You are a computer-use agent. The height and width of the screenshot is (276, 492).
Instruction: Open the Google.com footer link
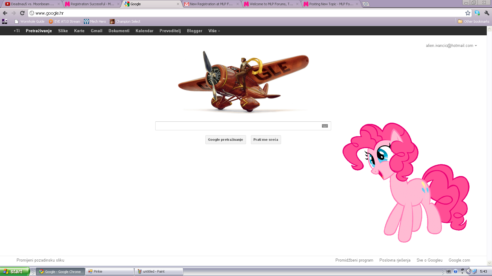pyautogui.click(x=459, y=260)
